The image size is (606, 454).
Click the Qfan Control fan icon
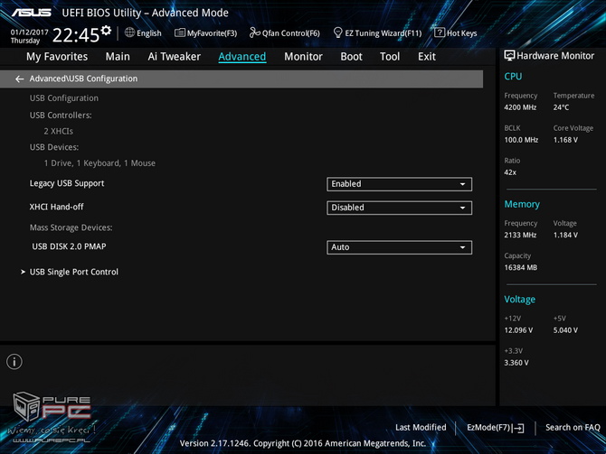click(254, 32)
